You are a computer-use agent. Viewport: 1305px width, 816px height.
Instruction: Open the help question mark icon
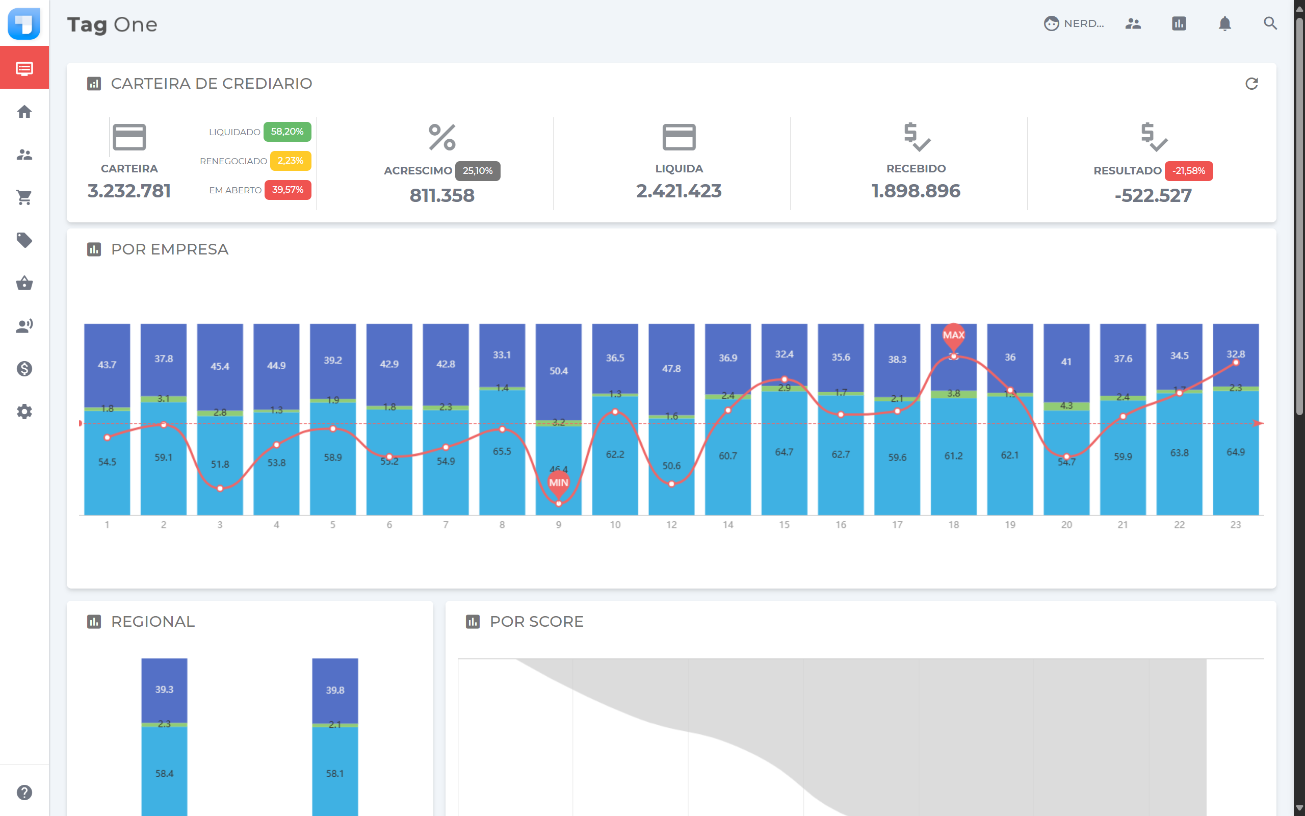point(24,792)
